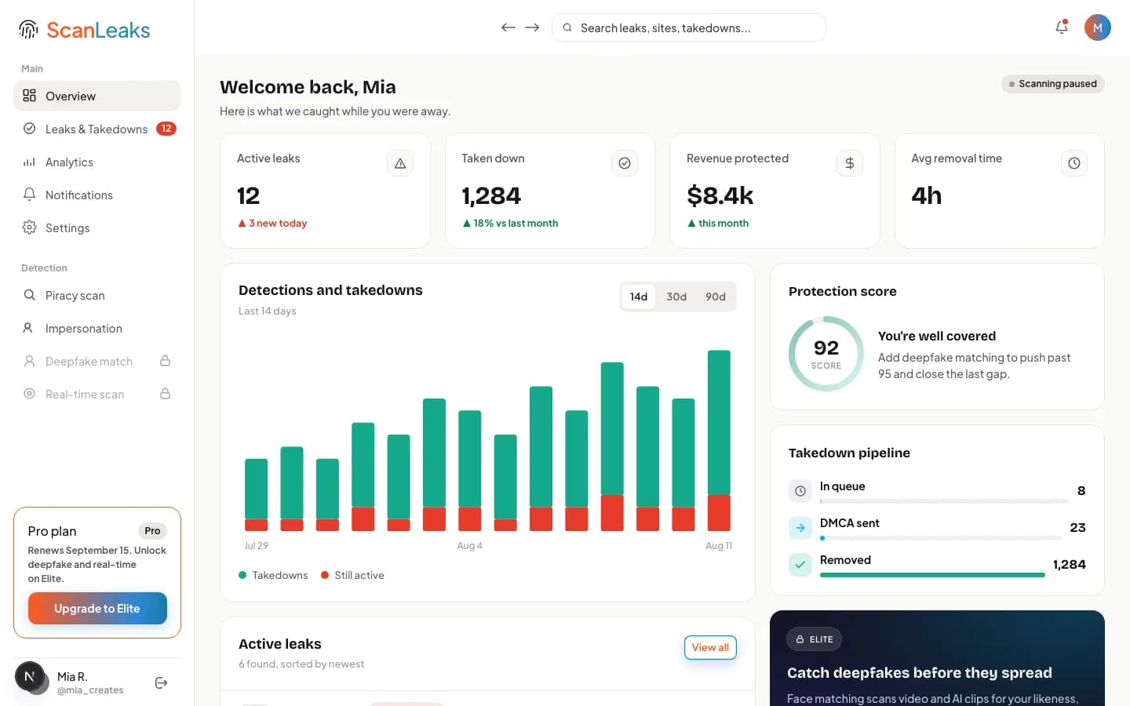Open the M profile avatar menu

[x=1097, y=27]
